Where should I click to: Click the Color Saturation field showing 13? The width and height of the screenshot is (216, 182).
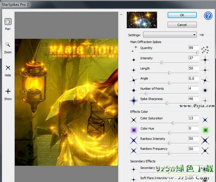[x=193, y=118]
